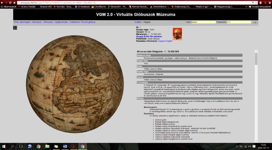Open the Alkalmazások apps bookmark

click(9, 7)
